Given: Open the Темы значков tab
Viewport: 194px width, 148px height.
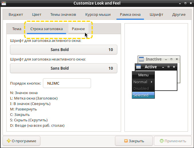Looking at the screenshot, I should click(x=63, y=14).
